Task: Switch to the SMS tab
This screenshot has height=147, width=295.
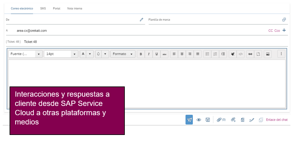Action: point(43,8)
